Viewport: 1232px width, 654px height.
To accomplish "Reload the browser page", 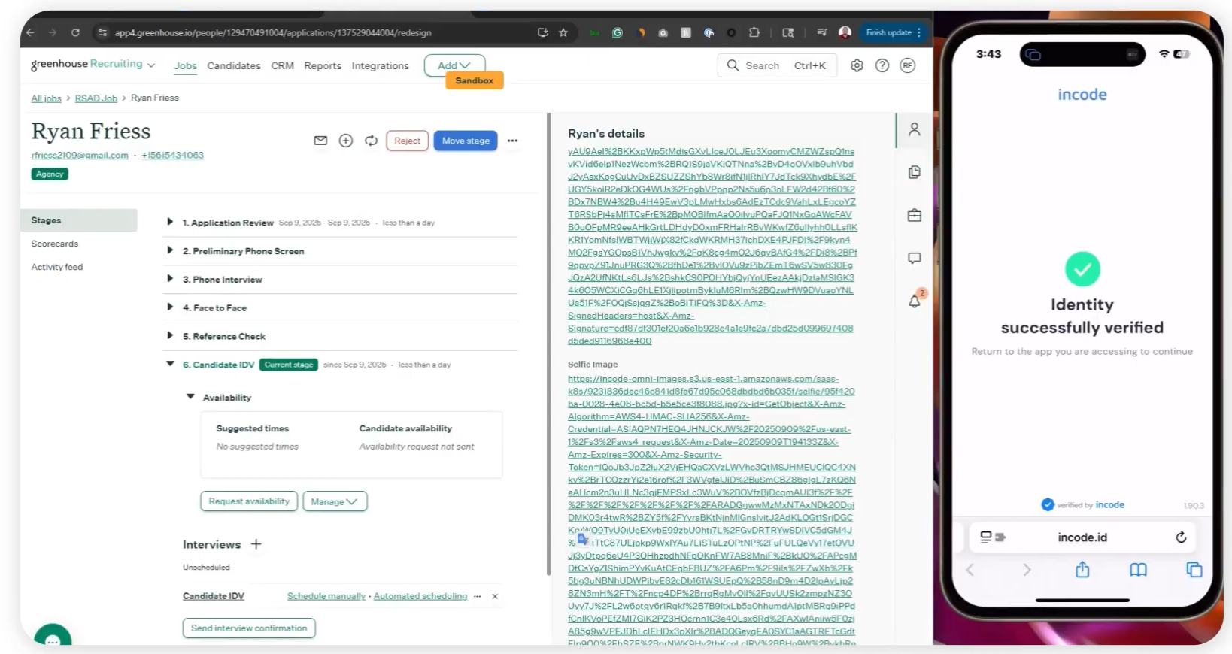I will pyautogui.click(x=75, y=32).
